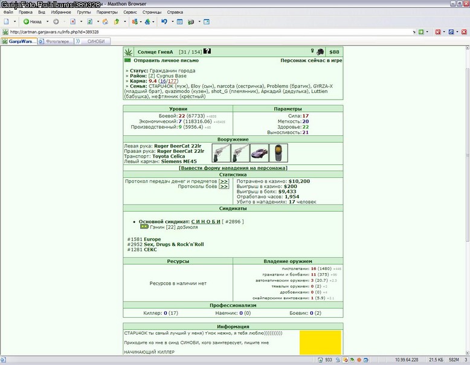Switch to the Фотогалере... tab
The image size is (470, 365).
coord(56,41)
